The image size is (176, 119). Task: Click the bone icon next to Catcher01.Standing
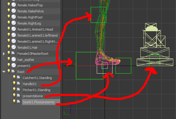[18, 77]
